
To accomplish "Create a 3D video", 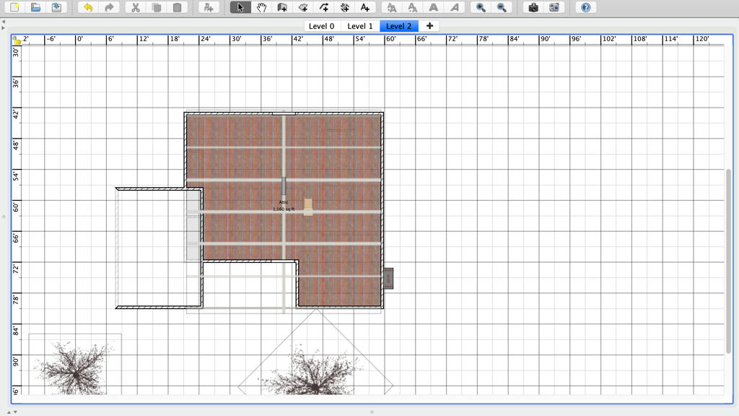I will pyautogui.click(x=554, y=7).
